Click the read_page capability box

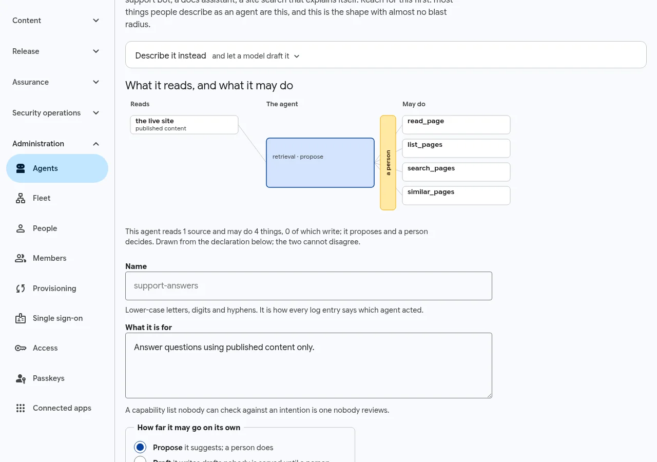pos(456,125)
